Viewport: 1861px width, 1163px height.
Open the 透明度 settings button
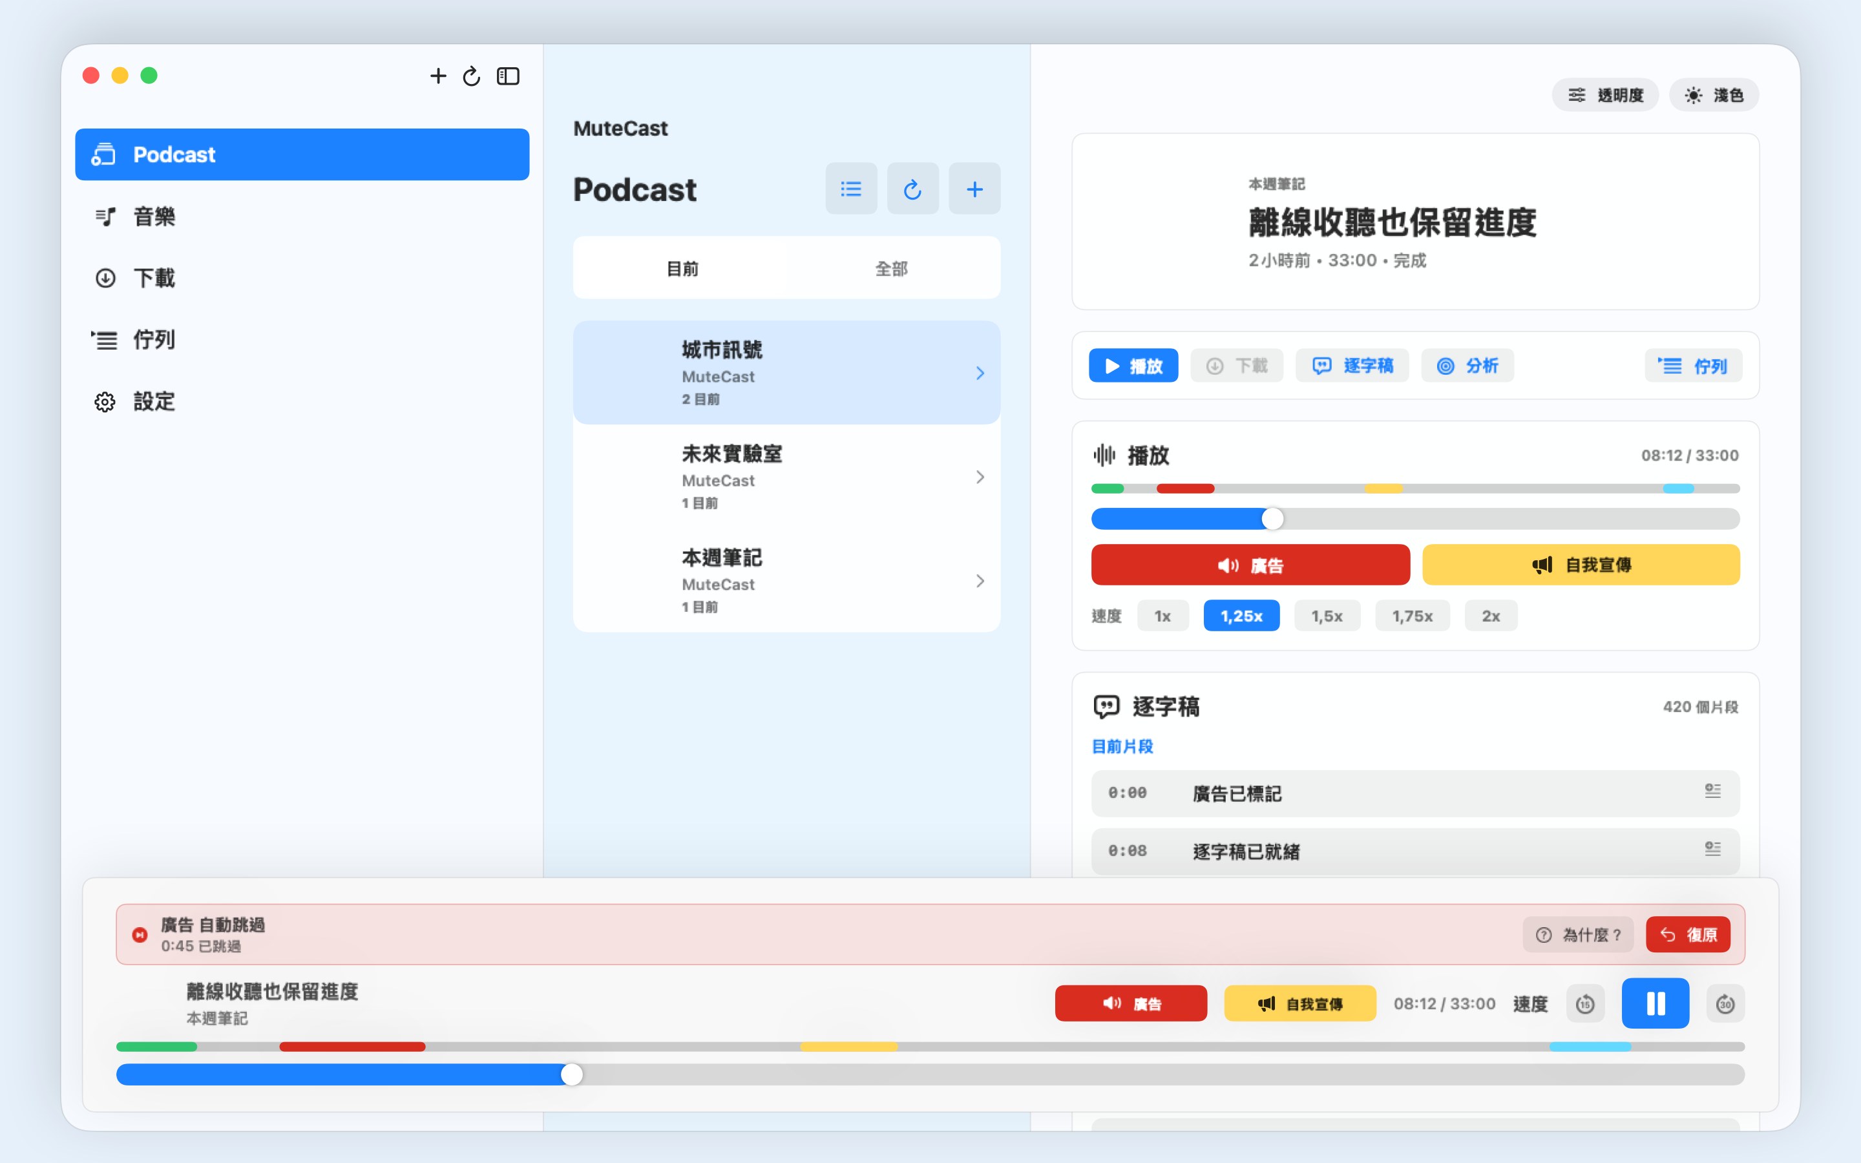click(x=1605, y=94)
